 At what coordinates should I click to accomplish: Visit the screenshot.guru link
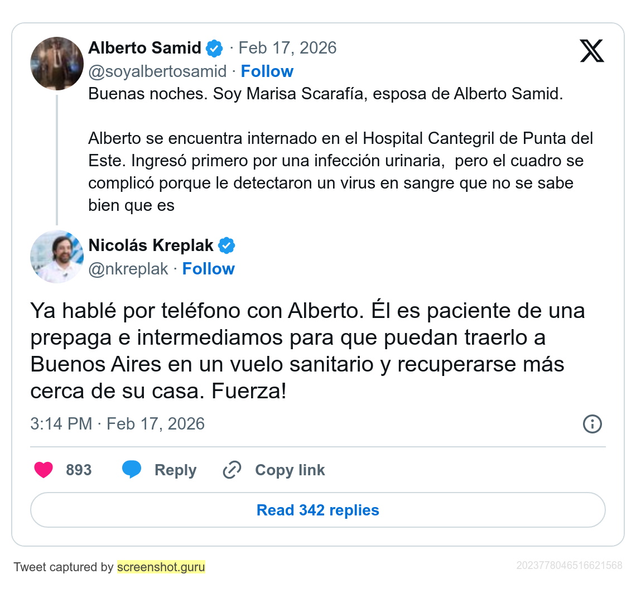[x=161, y=567]
